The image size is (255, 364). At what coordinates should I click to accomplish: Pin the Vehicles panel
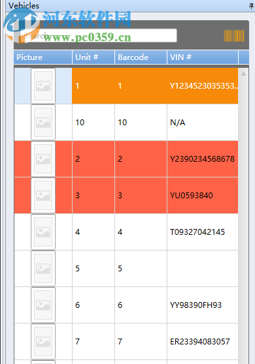(251, 6)
